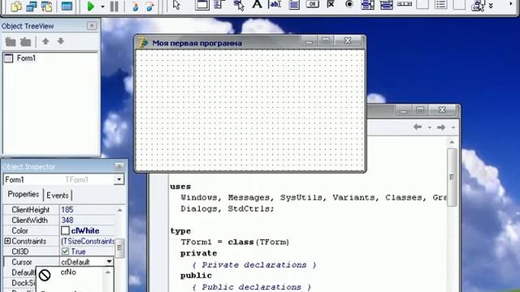Open the View Unit toolbar icon
520x292 pixels.
(x=16, y=6)
